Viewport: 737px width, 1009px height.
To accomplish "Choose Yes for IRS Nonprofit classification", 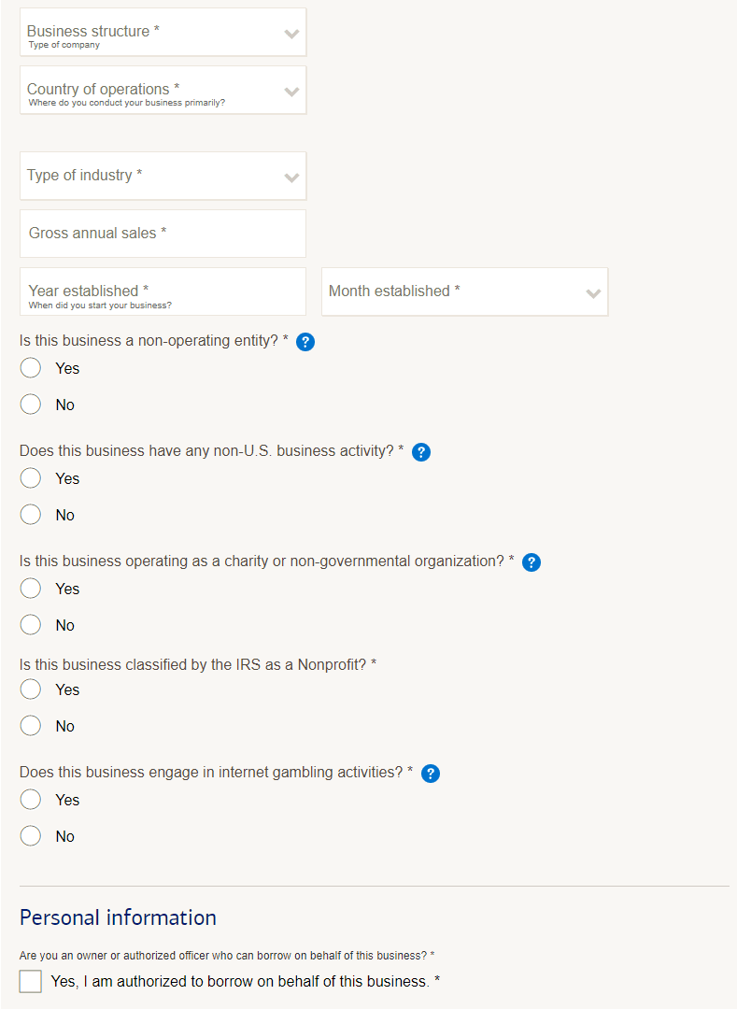I will pos(31,689).
